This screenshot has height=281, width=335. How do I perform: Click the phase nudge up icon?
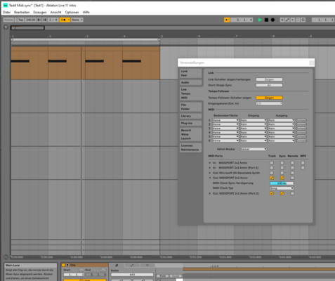coord(44,20)
